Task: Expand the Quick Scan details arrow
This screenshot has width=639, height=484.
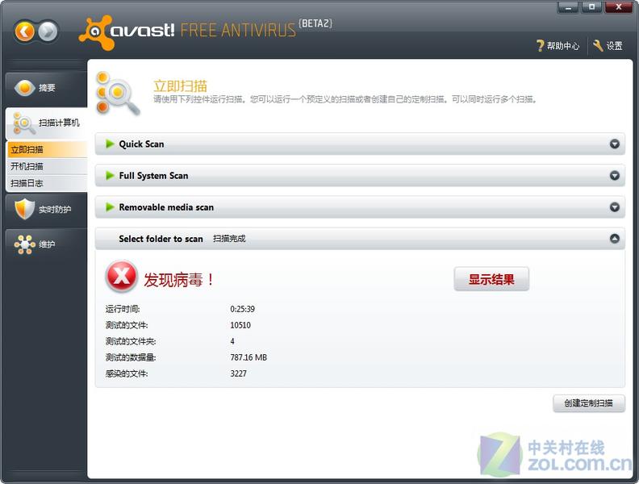Action: point(615,144)
